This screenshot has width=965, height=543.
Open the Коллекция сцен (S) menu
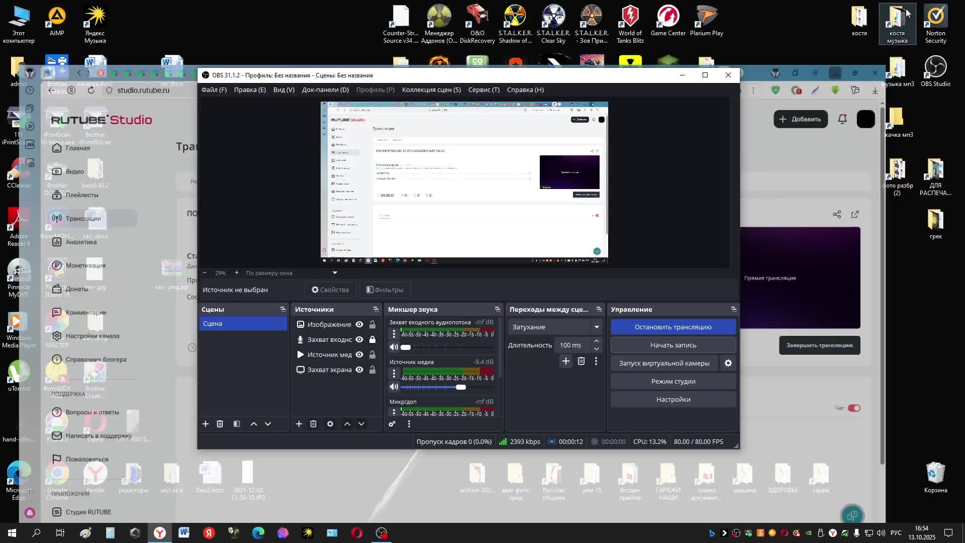(431, 89)
